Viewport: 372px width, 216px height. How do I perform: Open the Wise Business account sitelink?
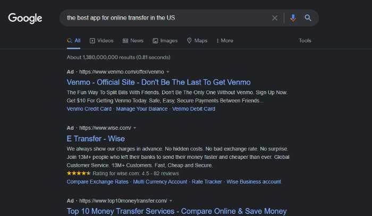253,182
